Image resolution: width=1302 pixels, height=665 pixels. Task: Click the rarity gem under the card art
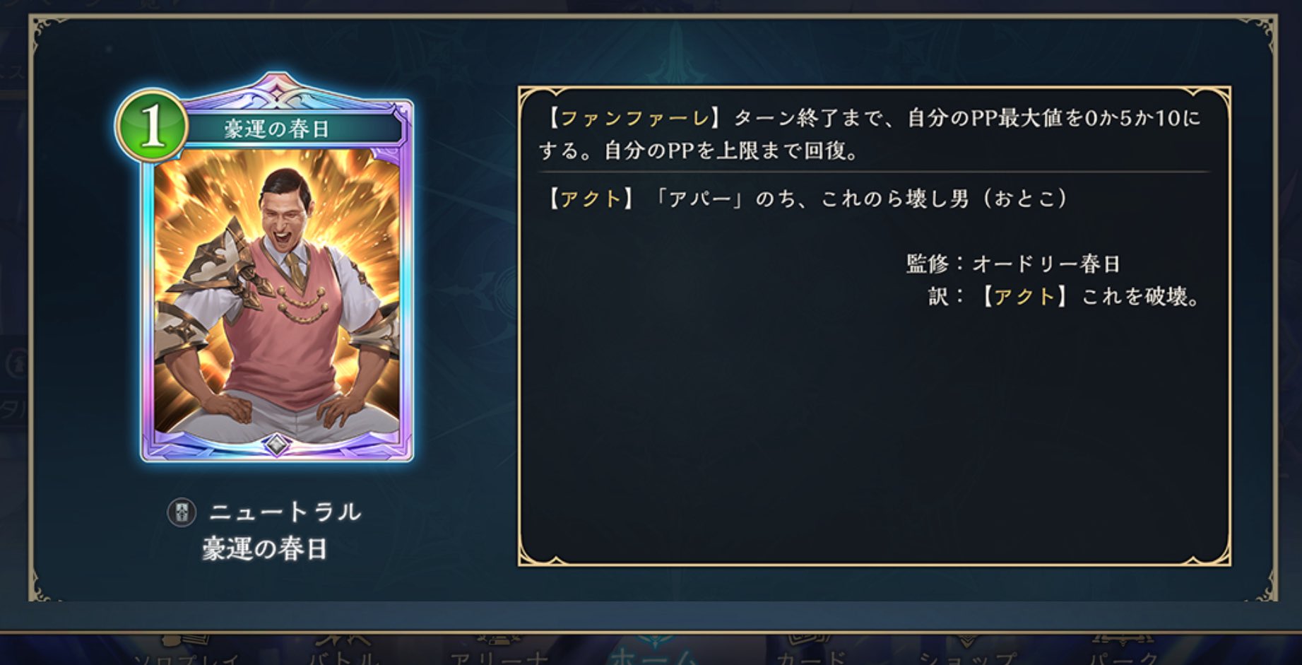tap(277, 445)
